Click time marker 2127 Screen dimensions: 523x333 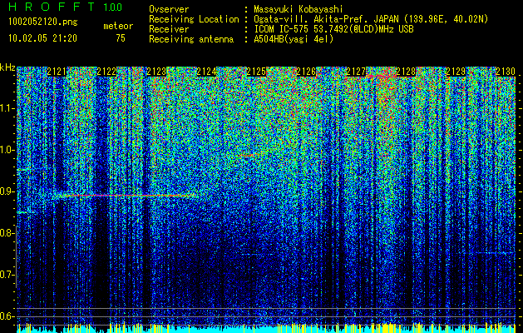click(356, 71)
